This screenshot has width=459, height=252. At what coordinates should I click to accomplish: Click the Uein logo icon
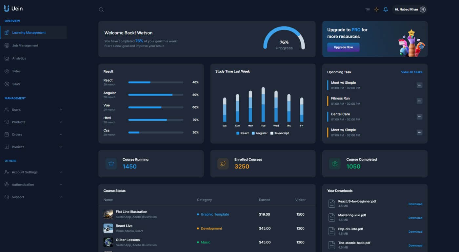click(7, 9)
